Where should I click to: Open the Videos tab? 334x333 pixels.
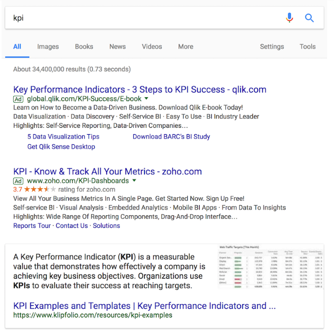(x=152, y=47)
